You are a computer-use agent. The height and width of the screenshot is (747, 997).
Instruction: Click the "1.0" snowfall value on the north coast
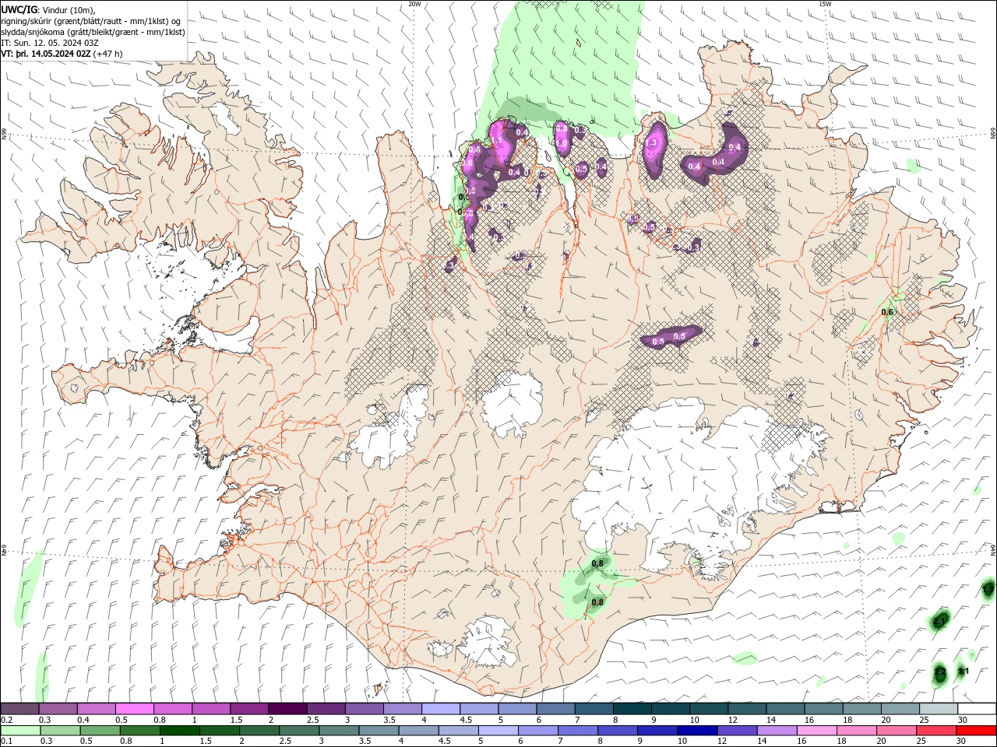[561, 144]
